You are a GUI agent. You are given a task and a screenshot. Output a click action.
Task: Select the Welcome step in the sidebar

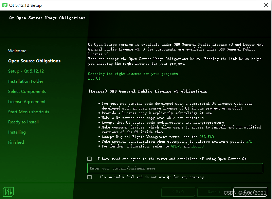coord(17,51)
